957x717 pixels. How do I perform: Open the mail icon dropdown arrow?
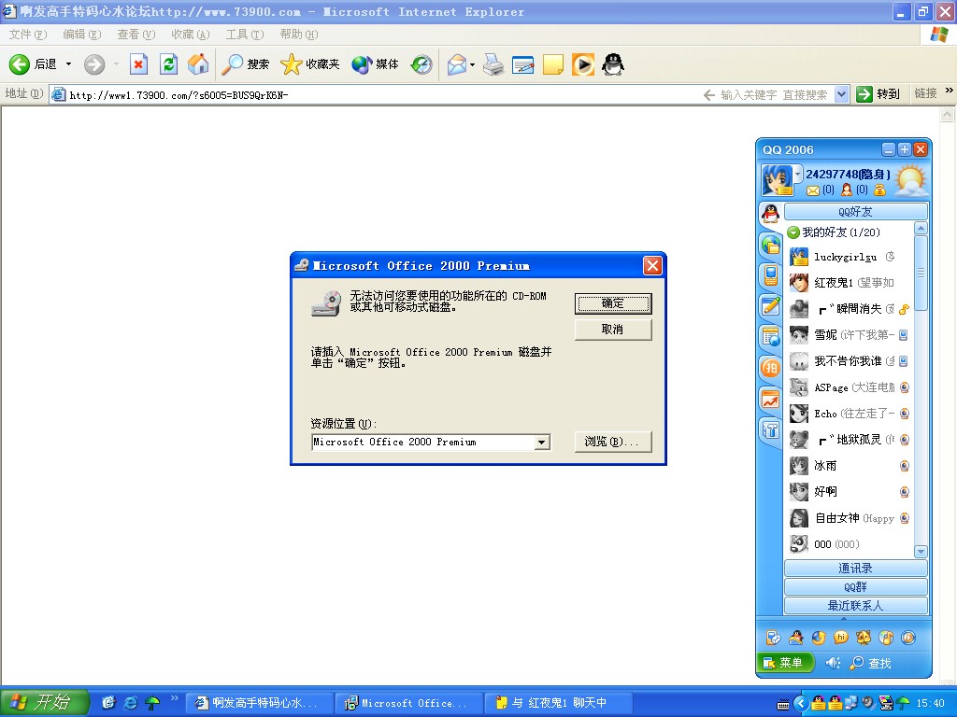point(472,64)
